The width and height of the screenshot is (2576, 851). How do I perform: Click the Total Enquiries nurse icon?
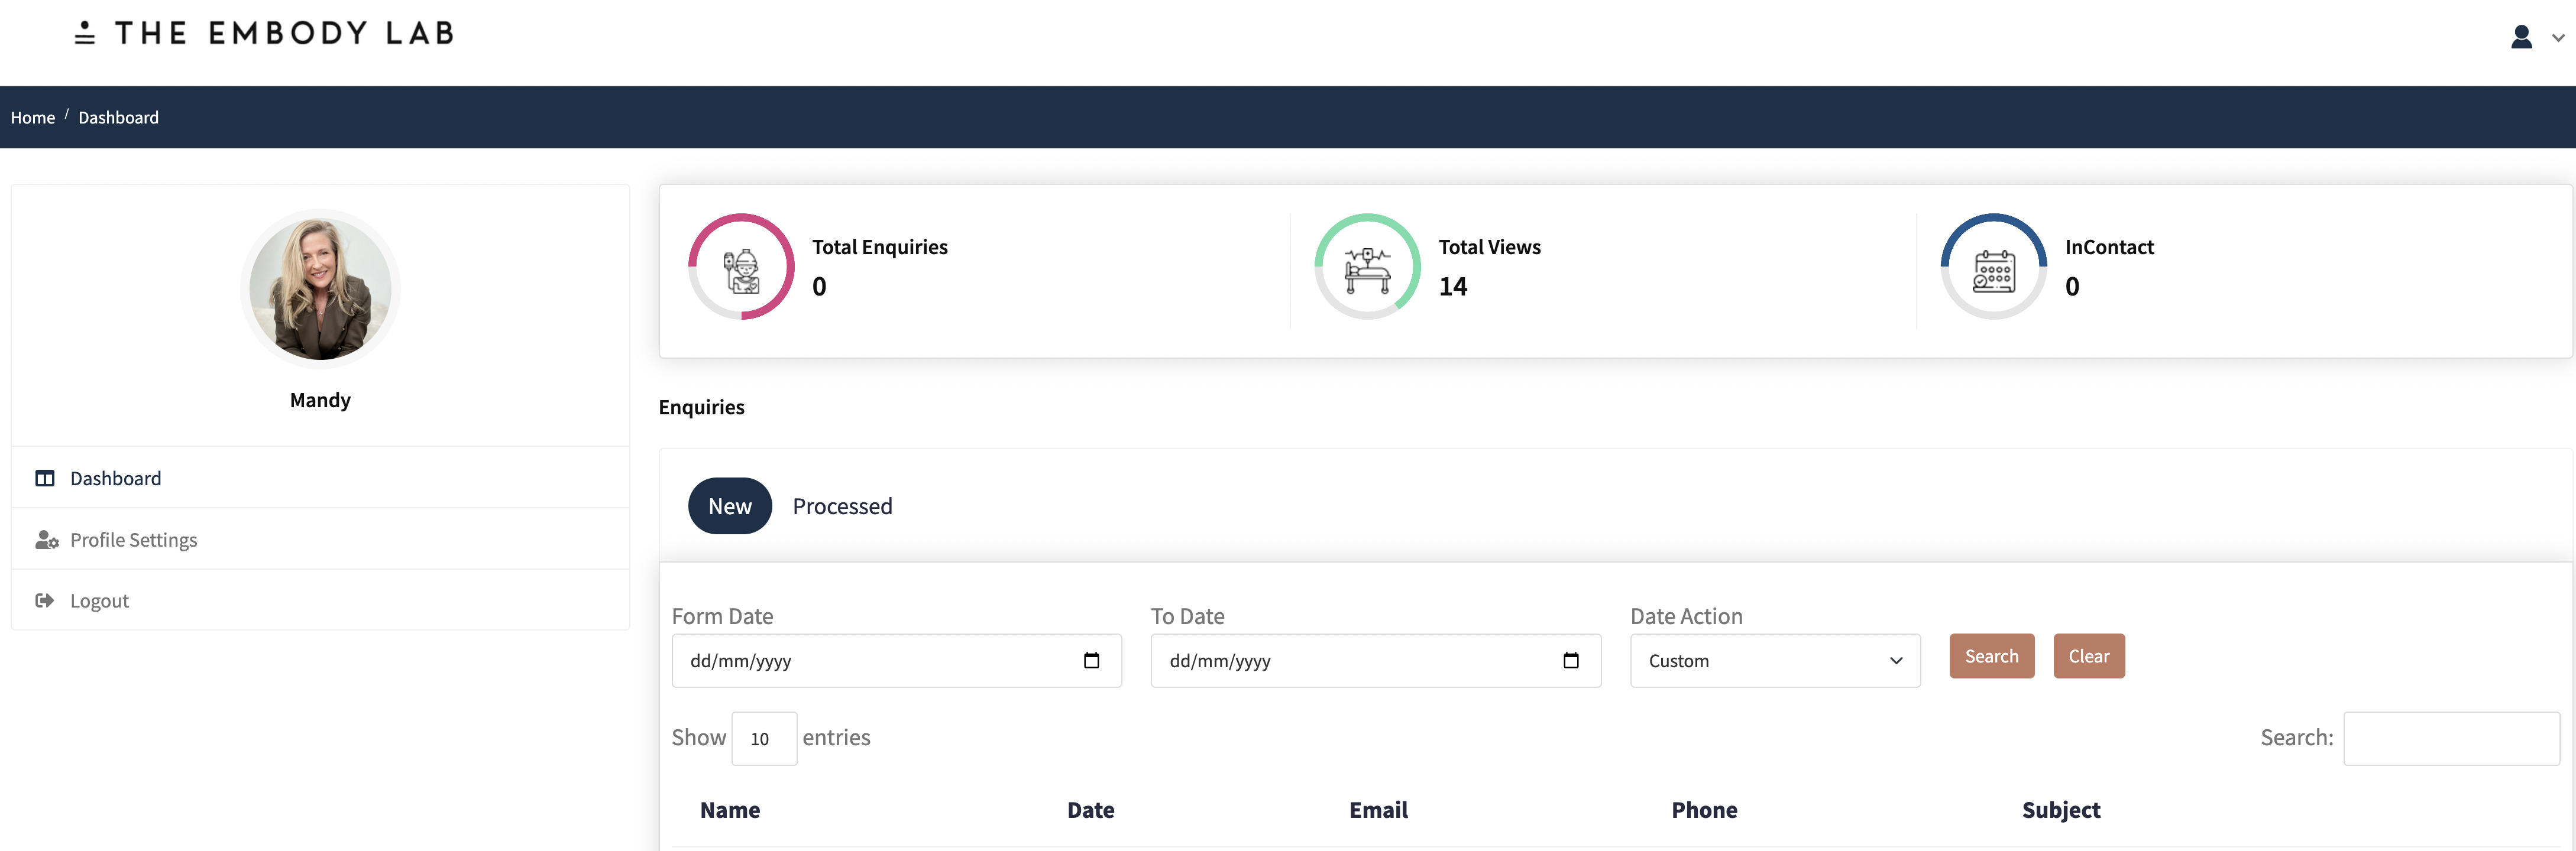pos(740,266)
